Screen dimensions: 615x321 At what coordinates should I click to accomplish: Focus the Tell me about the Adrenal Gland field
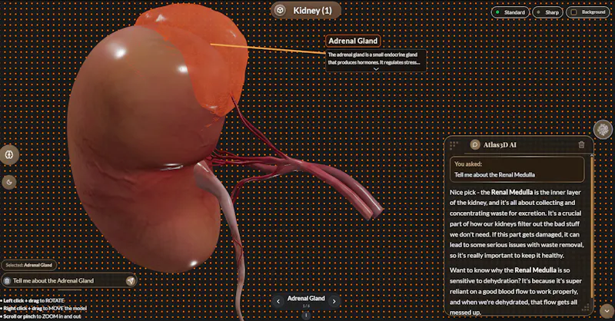point(68,280)
